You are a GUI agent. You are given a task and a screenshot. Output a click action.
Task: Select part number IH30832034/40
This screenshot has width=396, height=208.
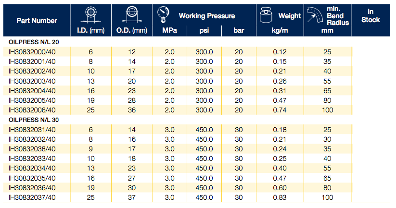pos(32,168)
